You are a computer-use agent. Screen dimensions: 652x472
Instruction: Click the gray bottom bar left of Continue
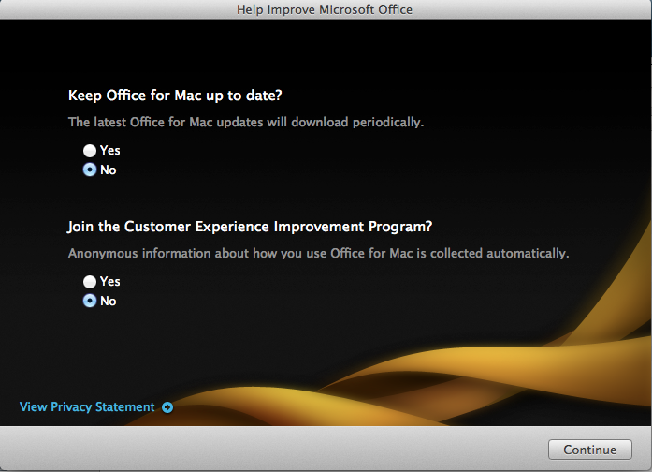tap(281, 450)
